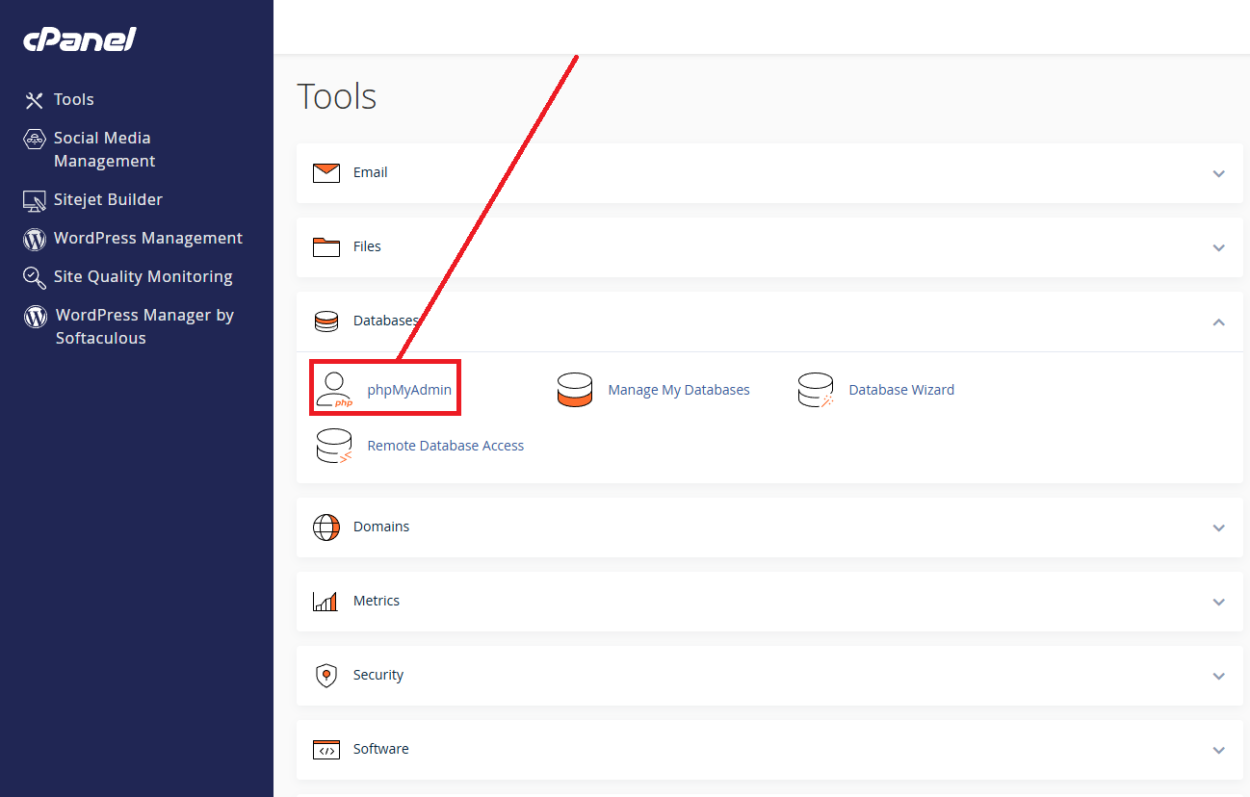This screenshot has height=797, width=1250.
Task: Click the Databases section title
Action: (x=386, y=321)
